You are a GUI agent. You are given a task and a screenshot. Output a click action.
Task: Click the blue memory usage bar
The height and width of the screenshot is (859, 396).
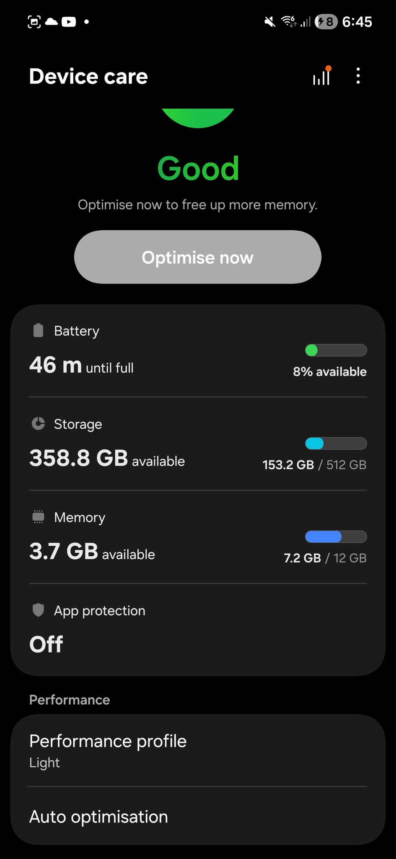[336, 536]
